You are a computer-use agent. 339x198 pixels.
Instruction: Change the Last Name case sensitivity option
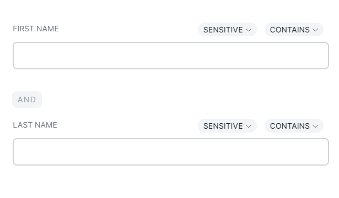click(227, 126)
